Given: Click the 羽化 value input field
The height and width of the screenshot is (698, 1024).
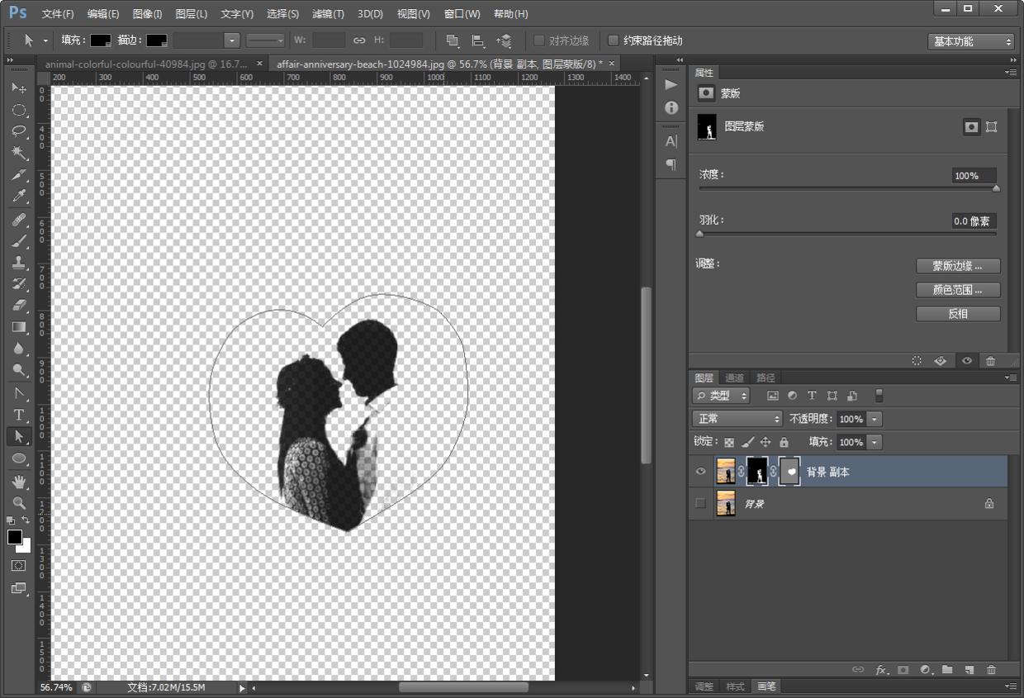Looking at the screenshot, I should (x=973, y=221).
